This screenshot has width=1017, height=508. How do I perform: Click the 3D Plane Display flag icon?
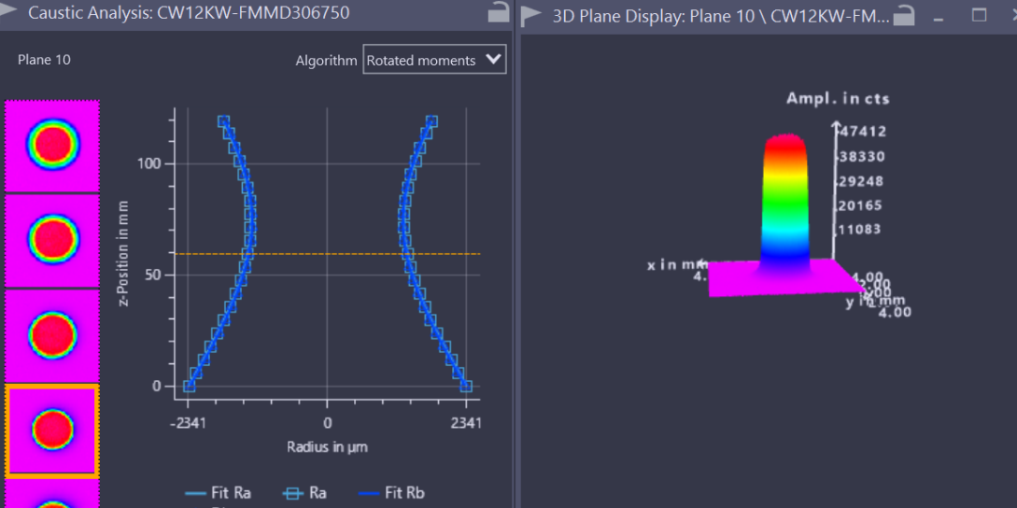point(531,15)
